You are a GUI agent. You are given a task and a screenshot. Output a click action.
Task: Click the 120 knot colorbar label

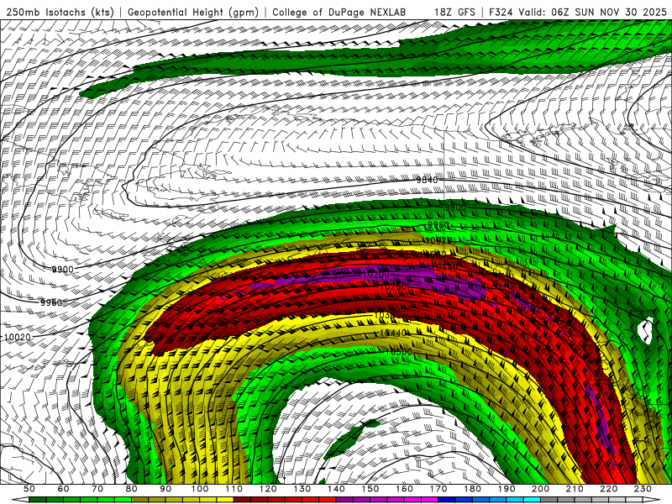pos(268,489)
